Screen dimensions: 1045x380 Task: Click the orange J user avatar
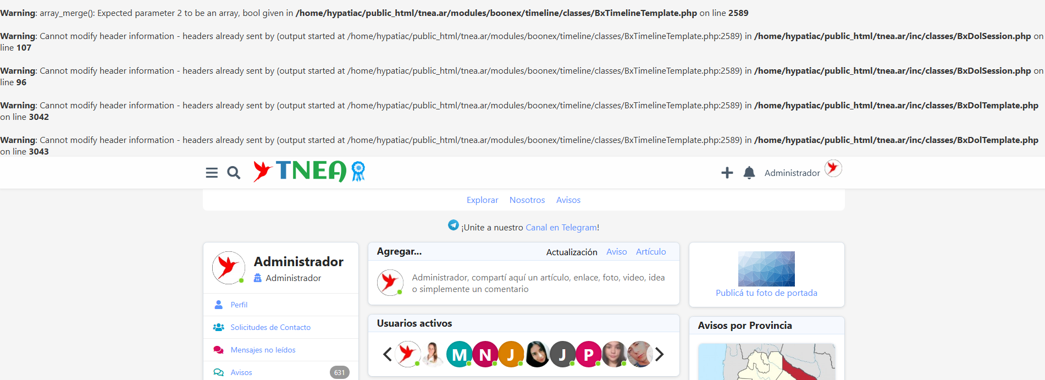[511, 355]
